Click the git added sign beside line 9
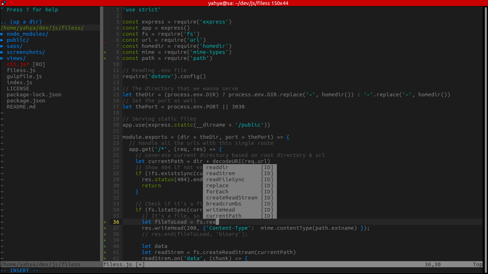 (105, 58)
